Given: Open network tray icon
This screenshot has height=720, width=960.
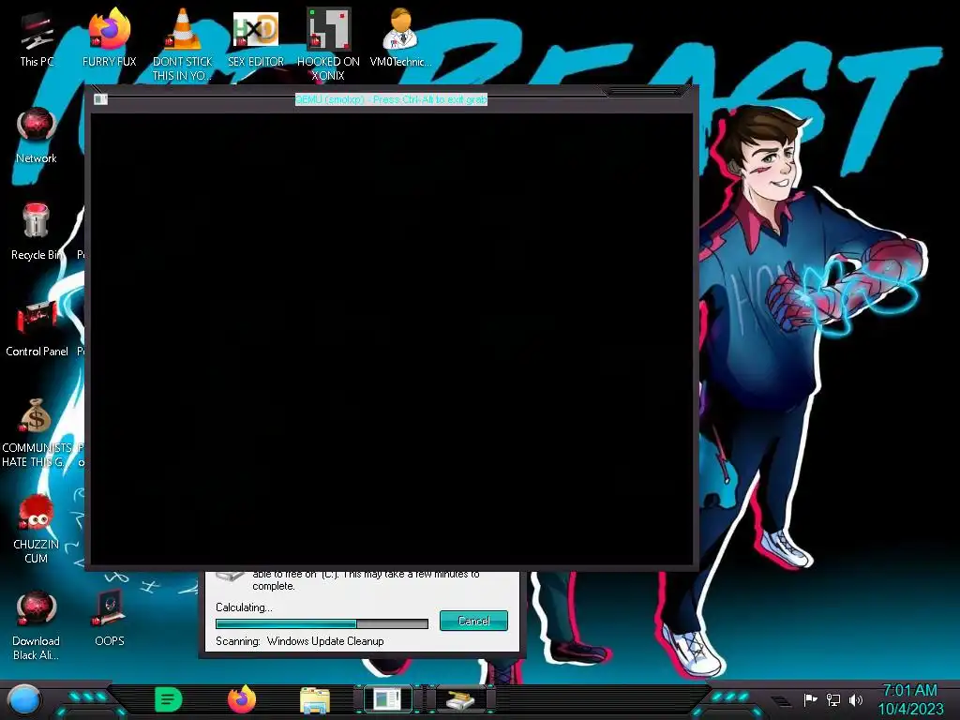Looking at the screenshot, I should [x=833, y=699].
